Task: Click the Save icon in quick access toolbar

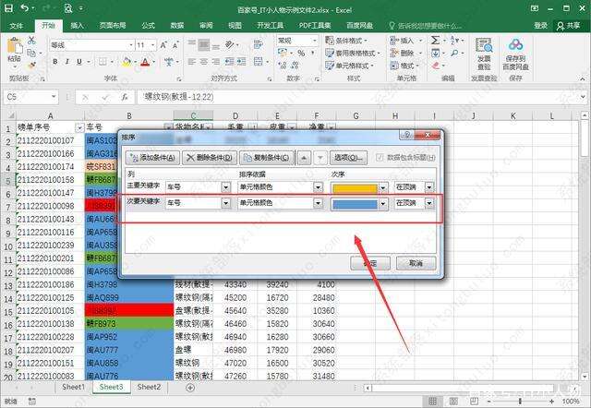Action: click(9, 8)
